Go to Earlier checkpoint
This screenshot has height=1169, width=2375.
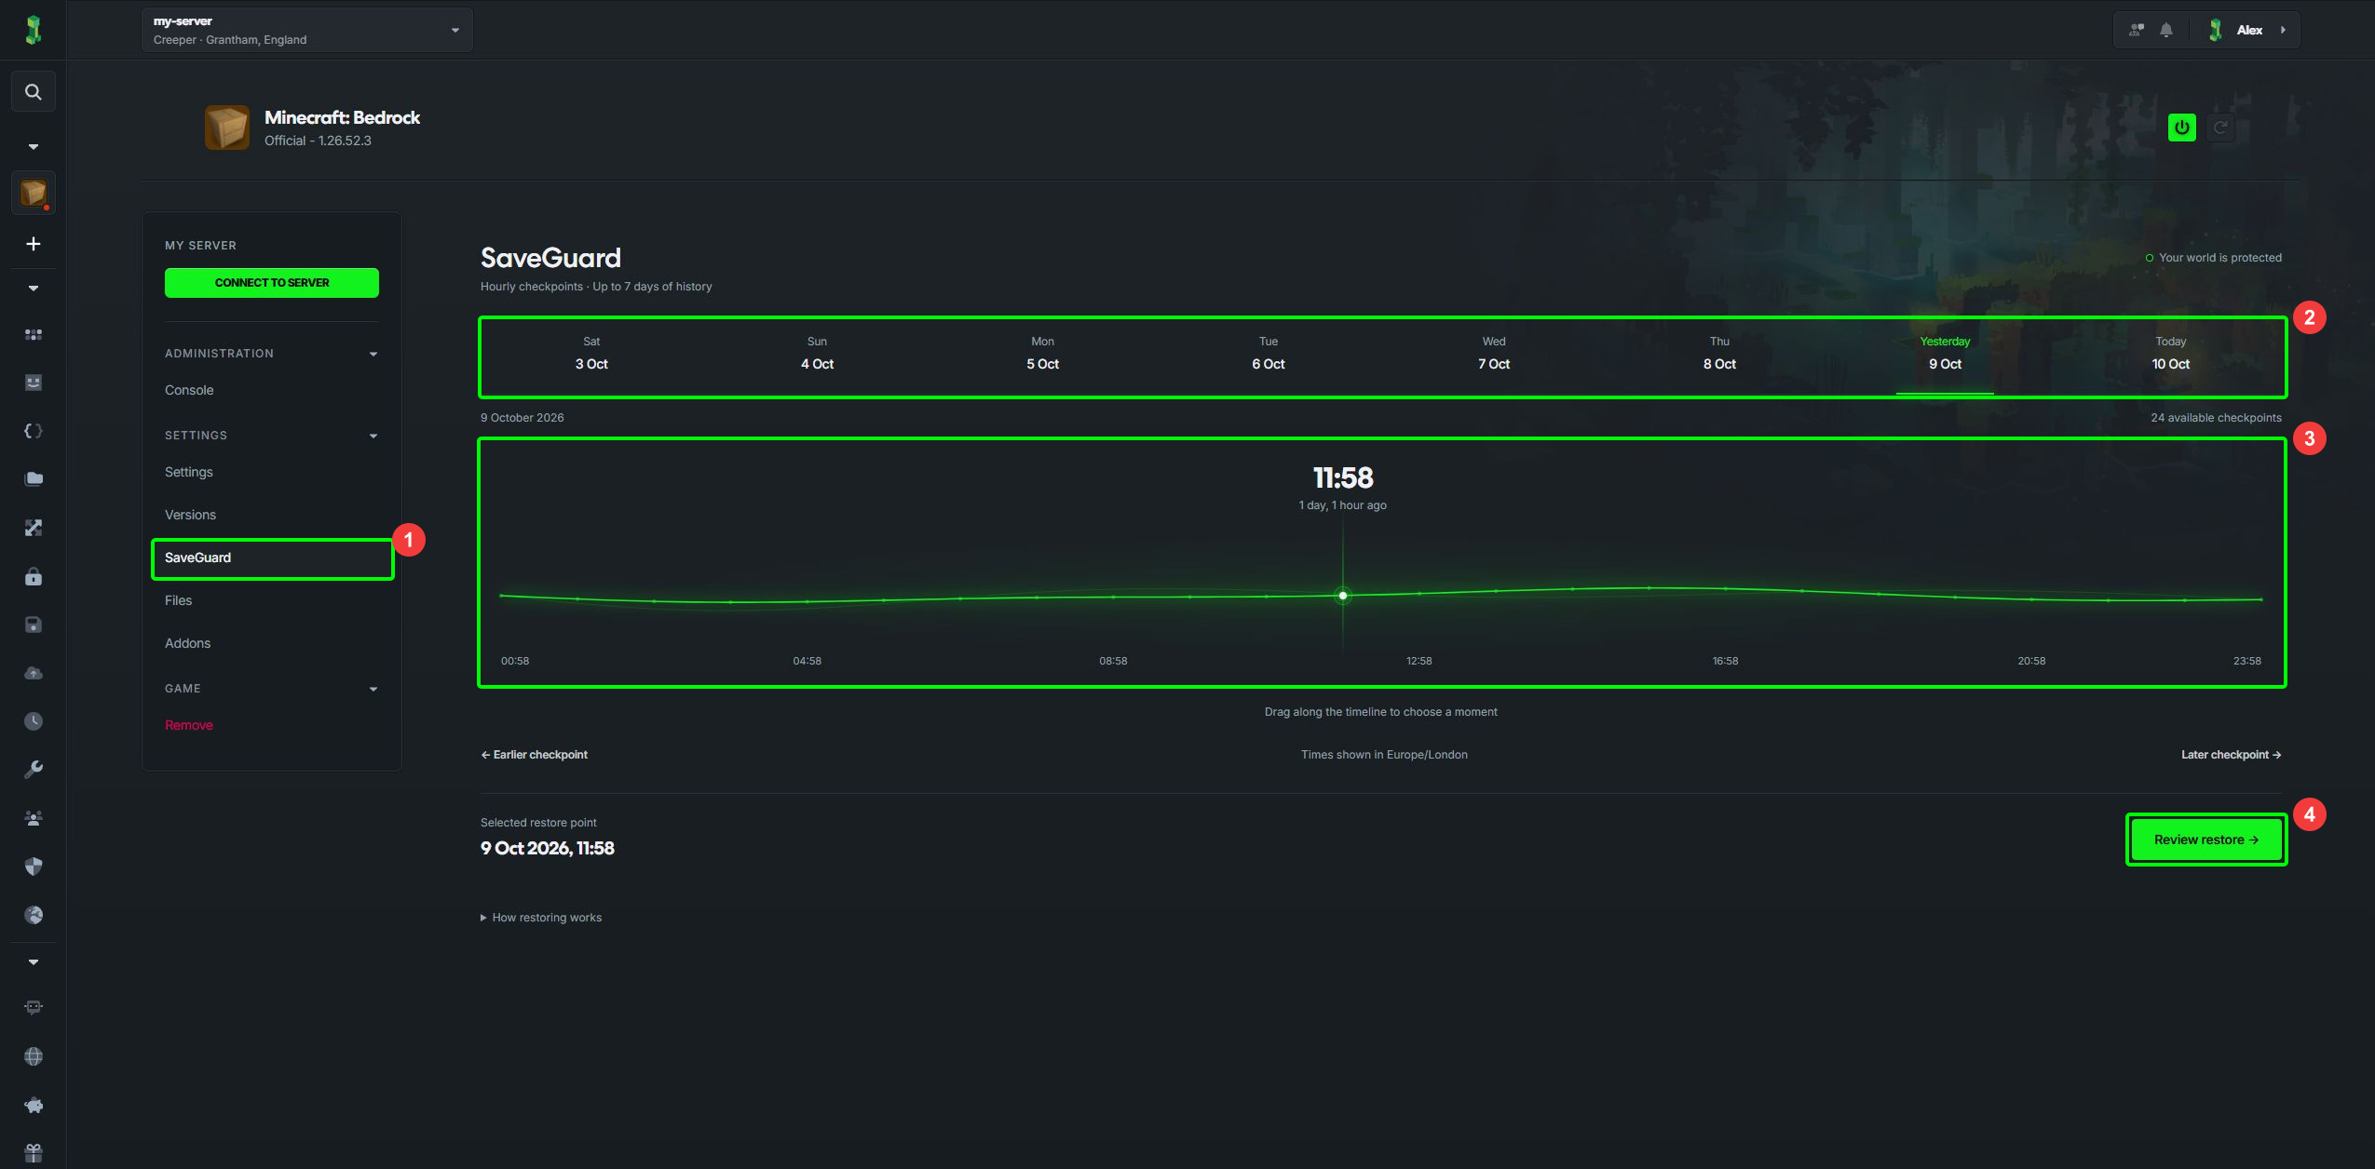point(535,755)
